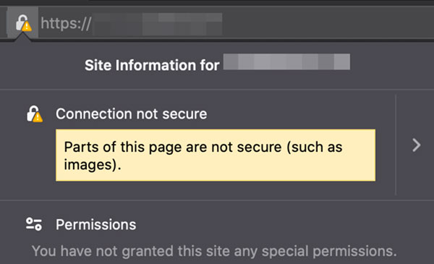Click the dark tab strip above the address bar

tap(217, 3)
